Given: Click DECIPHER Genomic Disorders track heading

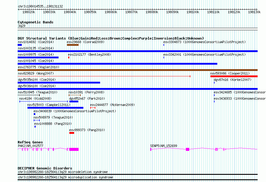Looking at the screenshot, I should point(45,168).
